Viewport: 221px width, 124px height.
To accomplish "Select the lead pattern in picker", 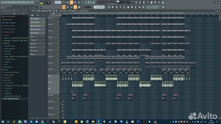I will coord(38,54).
